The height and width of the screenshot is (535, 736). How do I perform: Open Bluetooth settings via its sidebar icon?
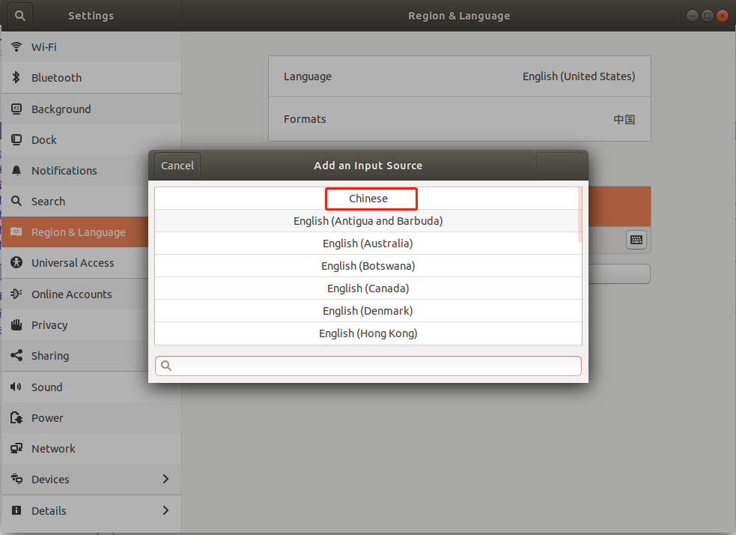tap(16, 77)
